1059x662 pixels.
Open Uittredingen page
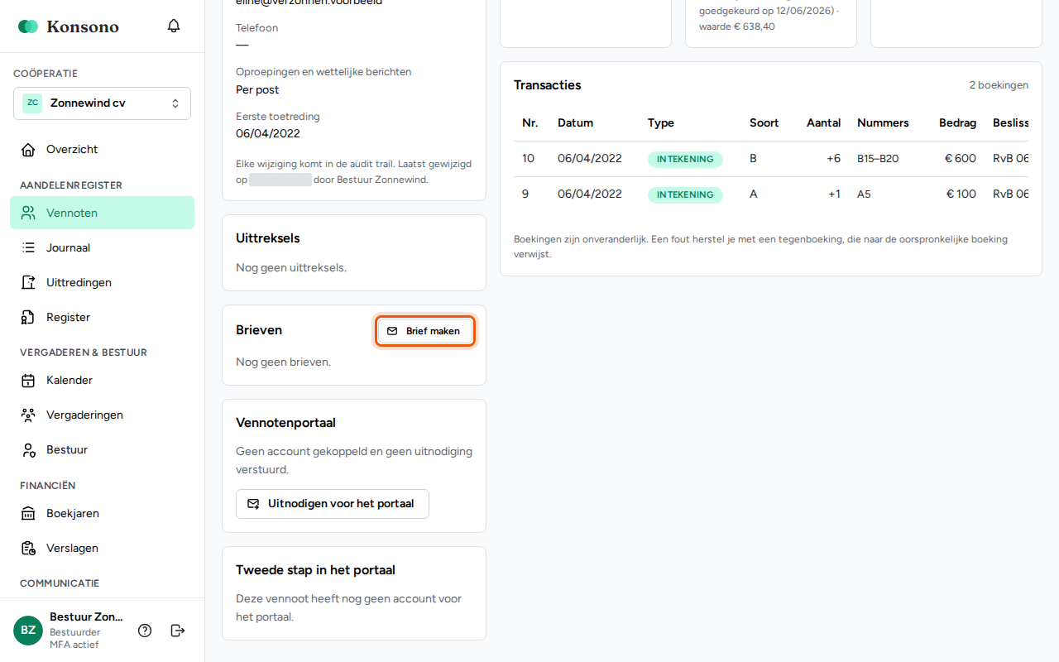(x=102, y=282)
